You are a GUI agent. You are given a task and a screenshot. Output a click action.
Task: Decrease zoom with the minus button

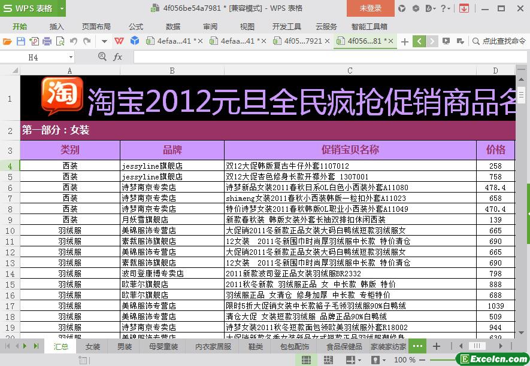point(422,360)
